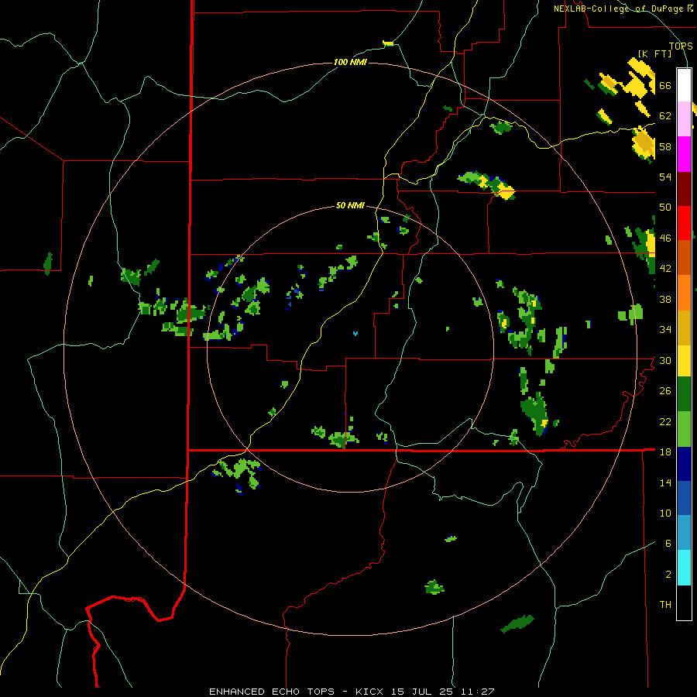Image resolution: width=697 pixels, height=697 pixels.
Task: Click the 'TH' legend label
Action: pyautogui.click(x=665, y=605)
